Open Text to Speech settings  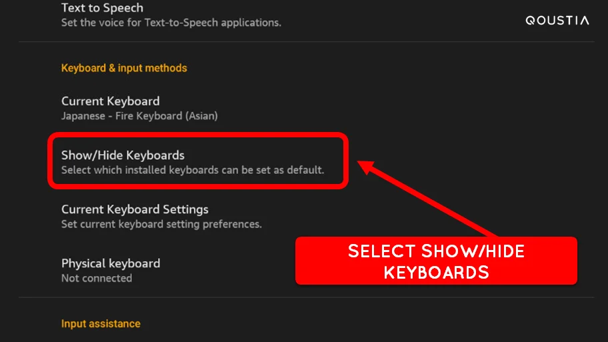tap(306, 15)
